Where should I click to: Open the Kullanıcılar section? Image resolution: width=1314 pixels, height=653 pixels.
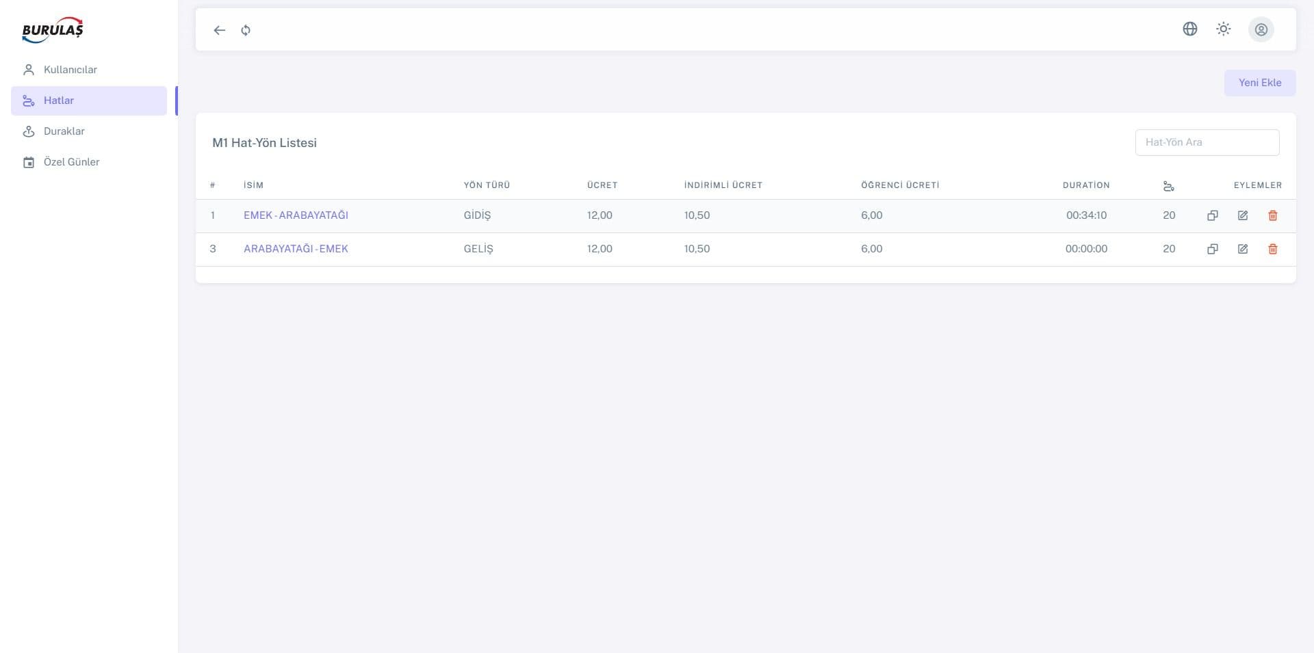click(x=70, y=69)
